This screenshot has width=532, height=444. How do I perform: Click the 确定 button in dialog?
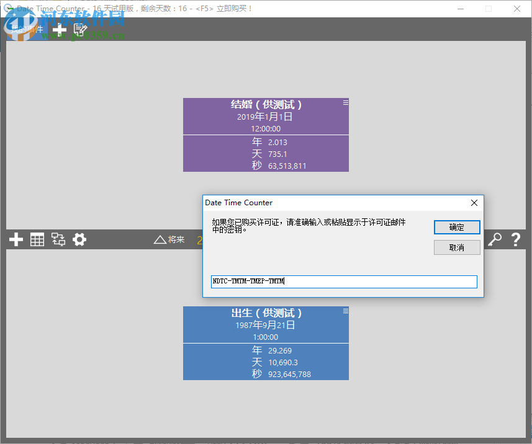tap(457, 227)
